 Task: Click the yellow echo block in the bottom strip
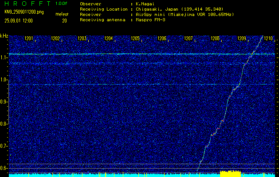point(230,173)
